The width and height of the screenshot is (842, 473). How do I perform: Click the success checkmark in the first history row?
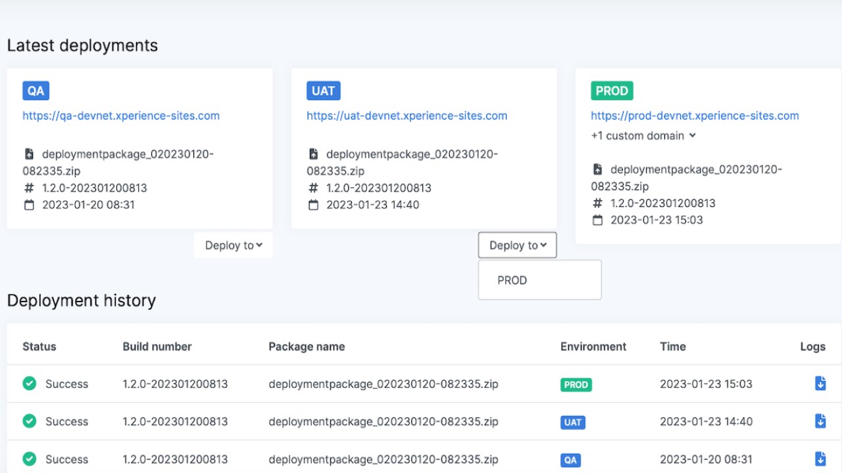pyautogui.click(x=30, y=384)
